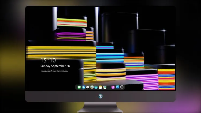Viewport: 201px width, 113px height.
Task: Open the Clock app in dock
Action: coord(88,87)
